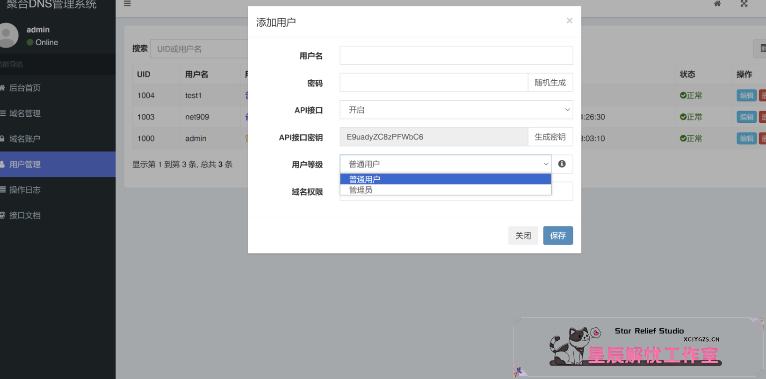Toggle sidebar with the hamburger icon
766x379 pixels.
point(127,4)
